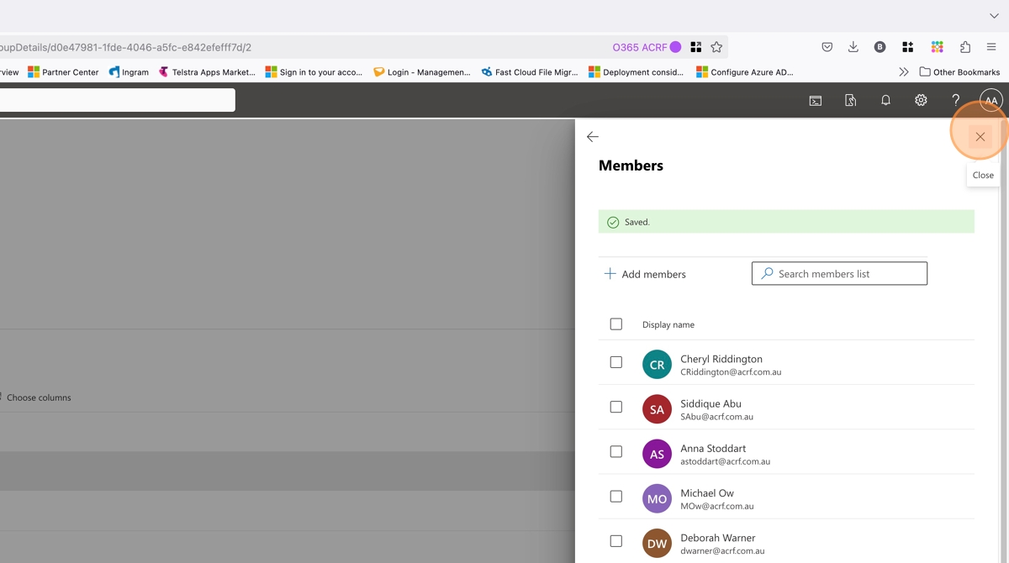Image resolution: width=1009 pixels, height=563 pixels.
Task: Sort by the Display name column header
Action: [668, 324]
